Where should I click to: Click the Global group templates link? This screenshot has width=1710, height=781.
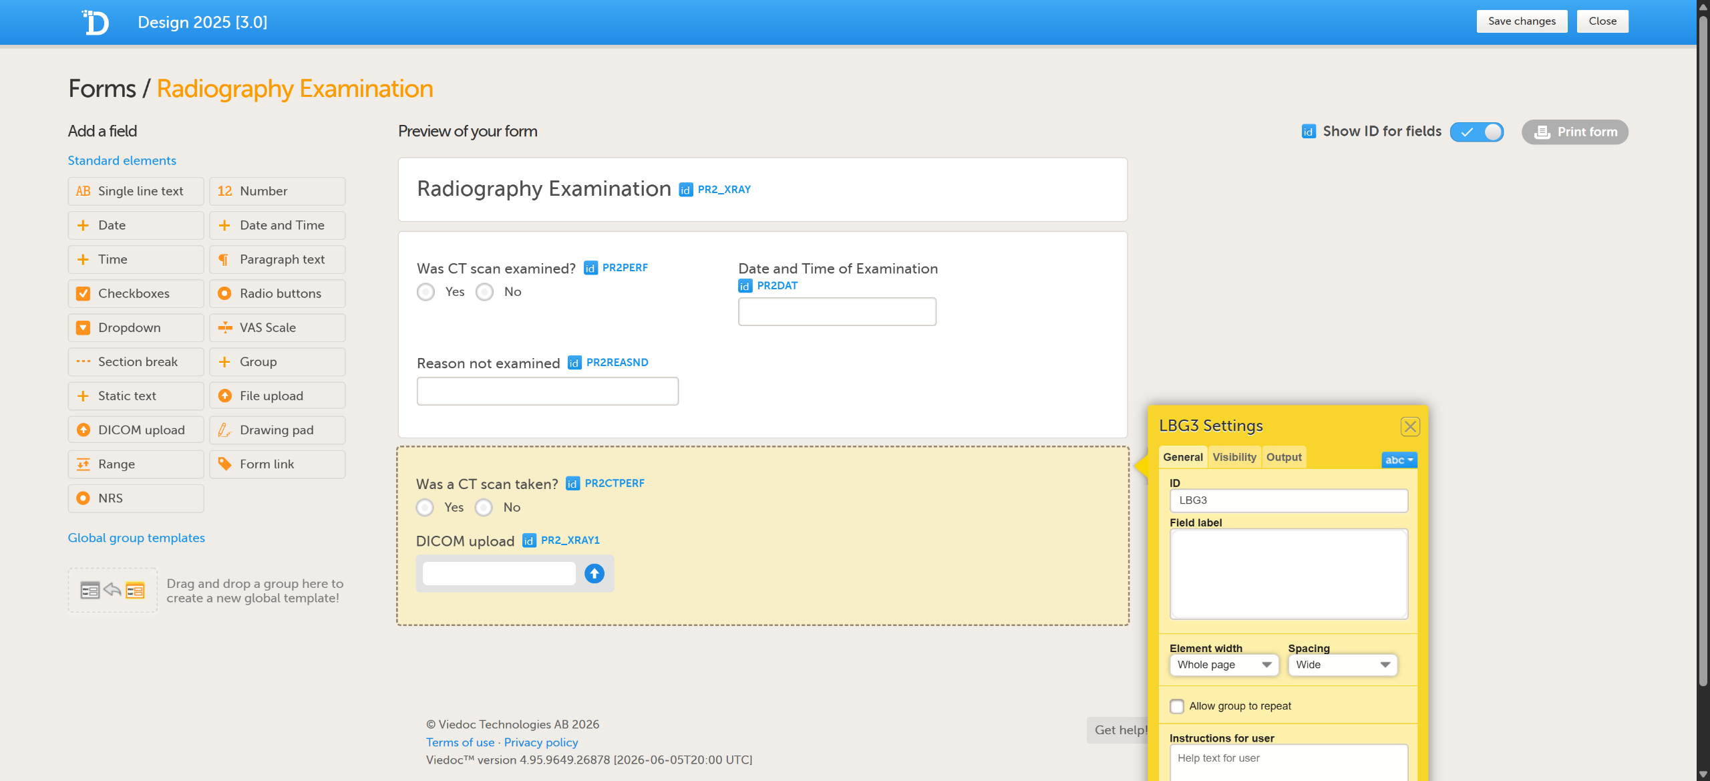[x=136, y=538]
